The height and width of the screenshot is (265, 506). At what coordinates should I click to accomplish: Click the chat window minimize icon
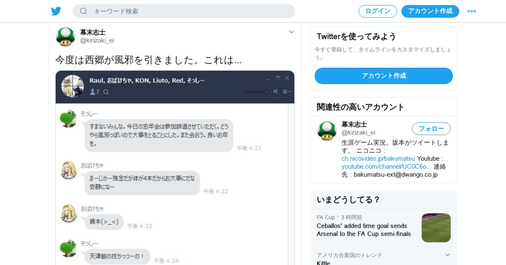(269, 79)
